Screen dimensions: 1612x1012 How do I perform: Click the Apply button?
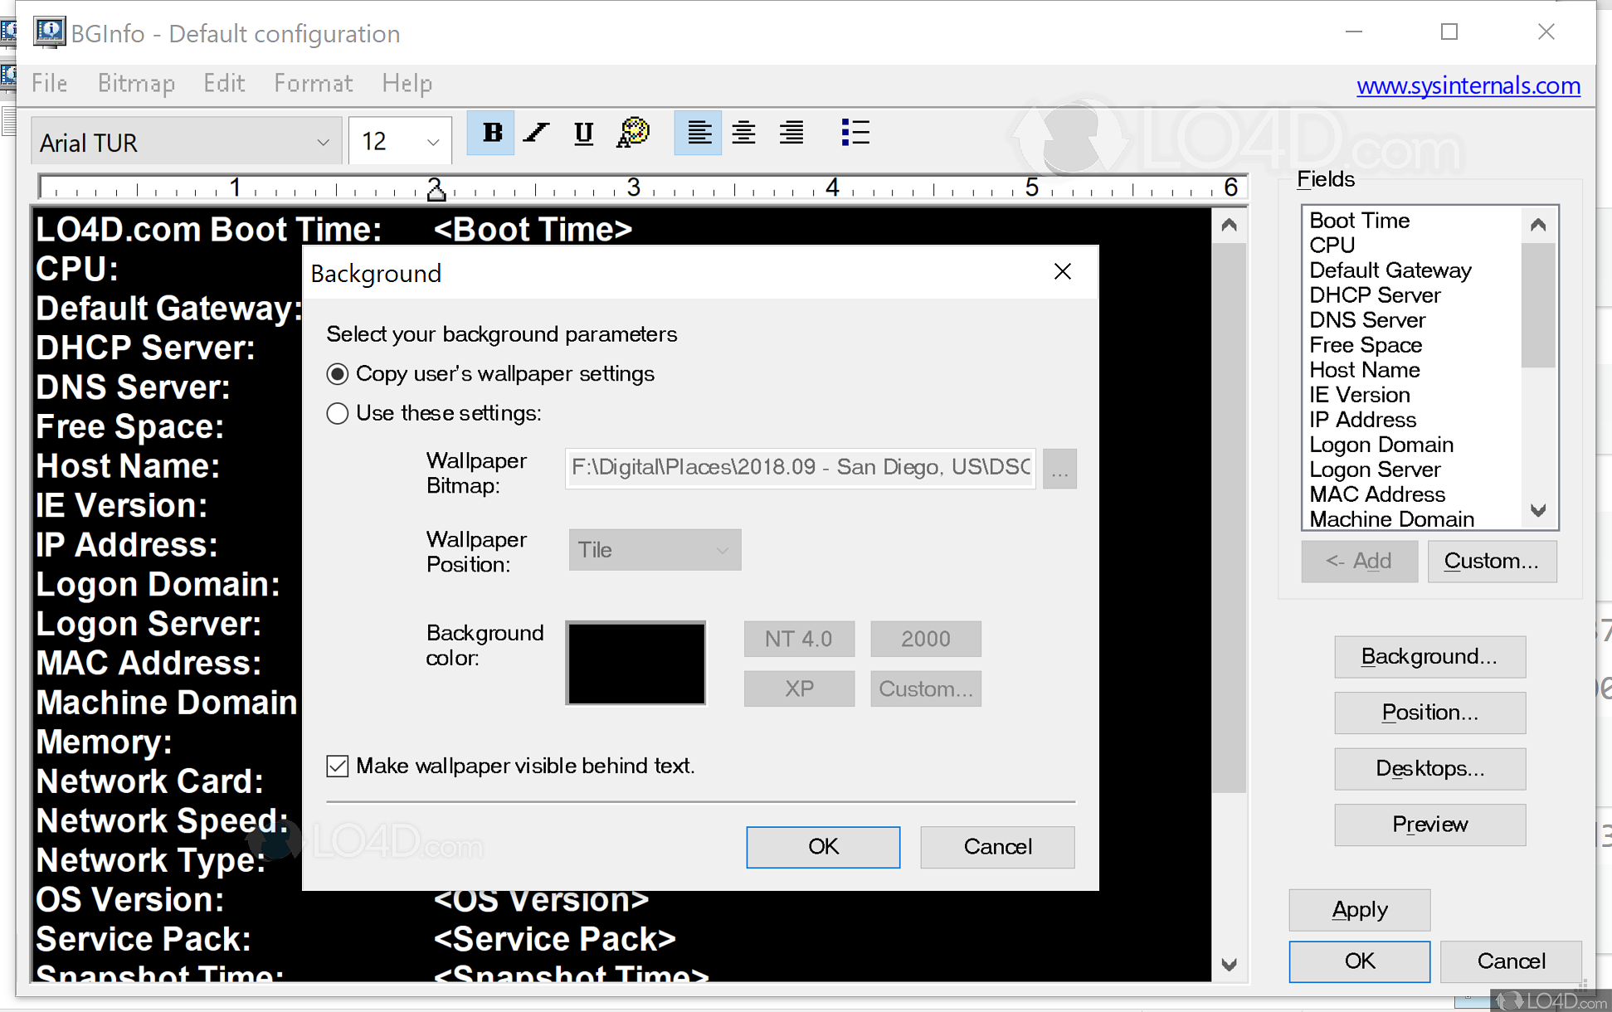1360,910
